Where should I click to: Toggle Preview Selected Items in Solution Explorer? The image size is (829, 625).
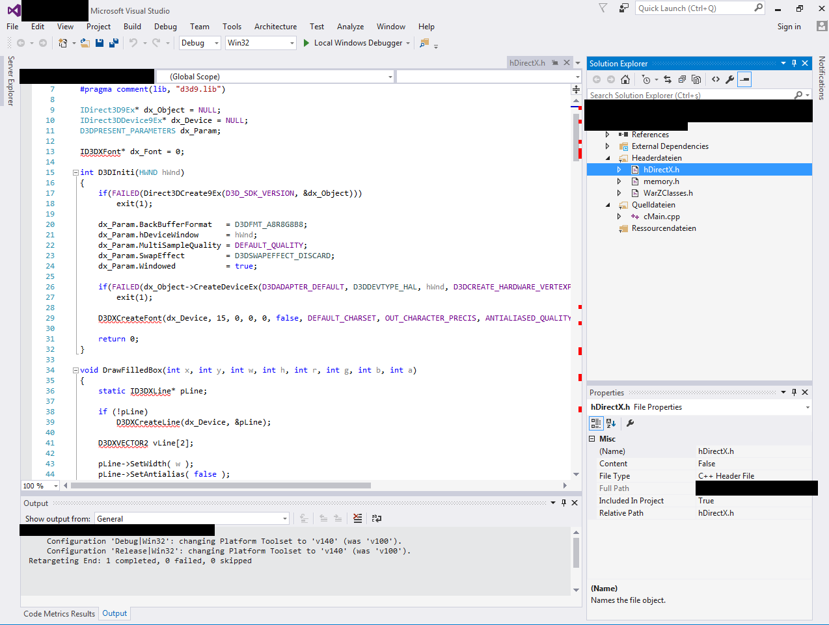tap(744, 79)
